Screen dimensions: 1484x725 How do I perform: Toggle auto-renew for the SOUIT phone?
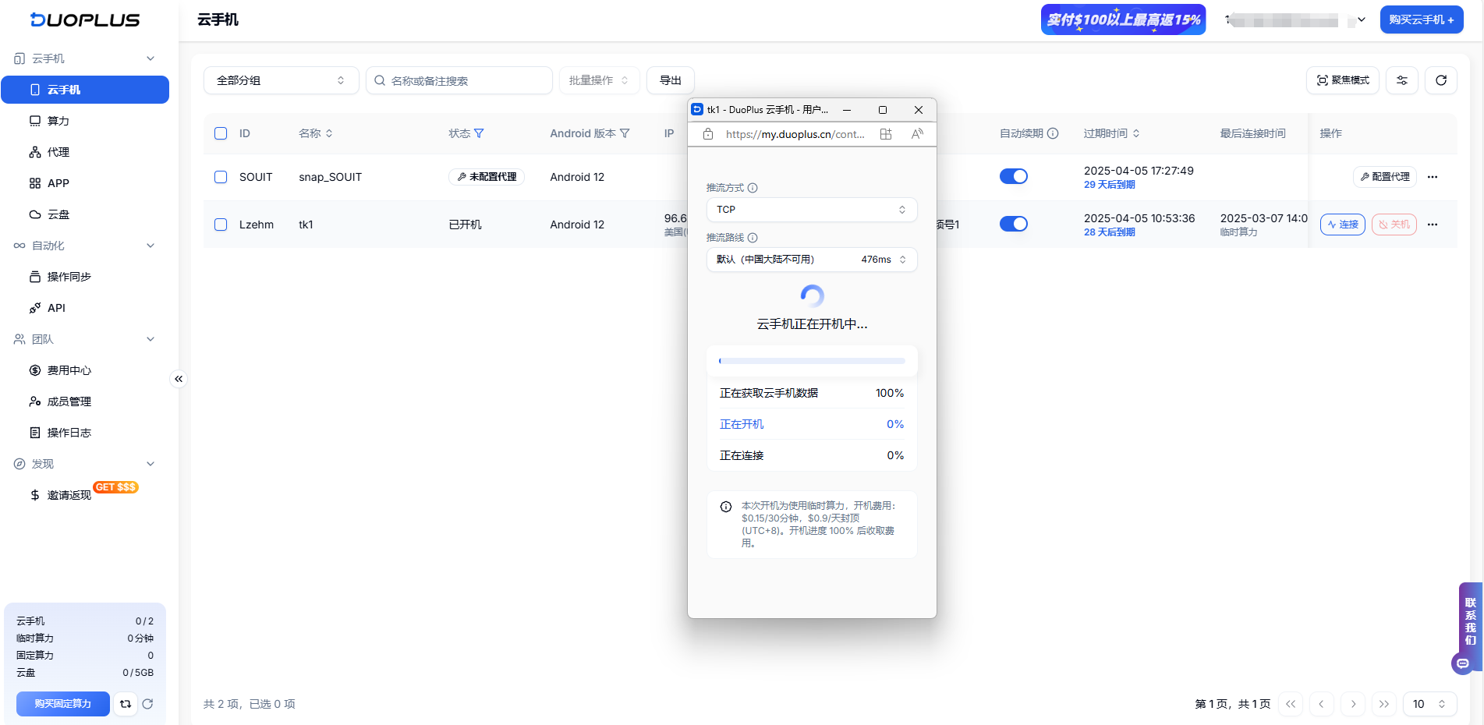point(1014,176)
